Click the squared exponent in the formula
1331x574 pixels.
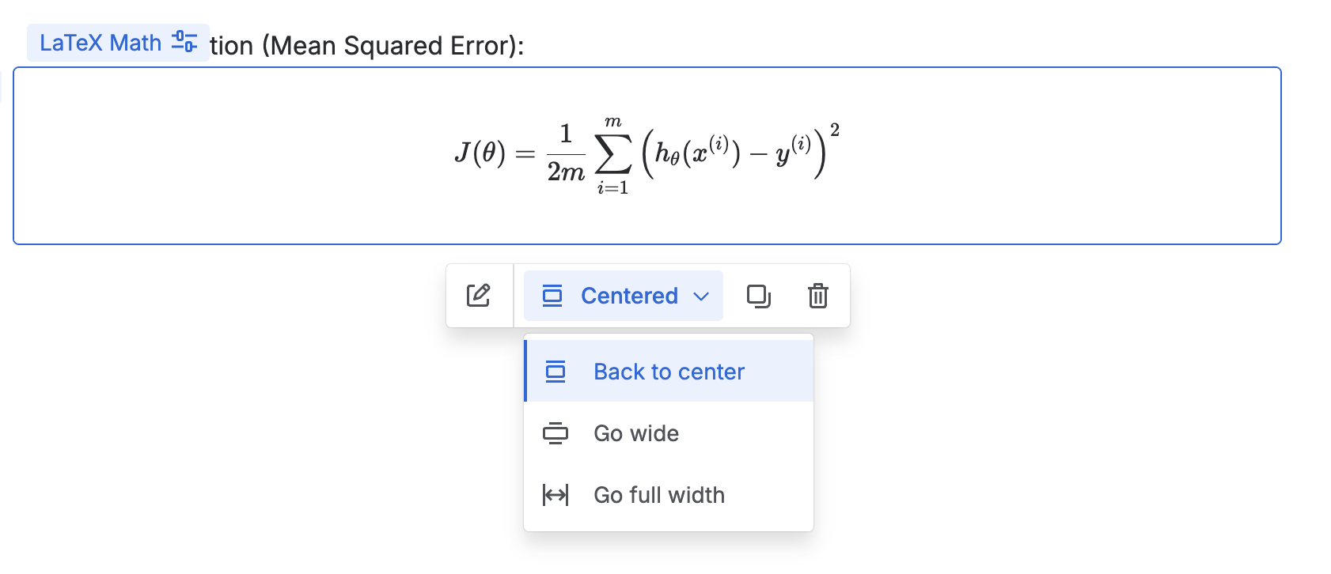tap(834, 130)
